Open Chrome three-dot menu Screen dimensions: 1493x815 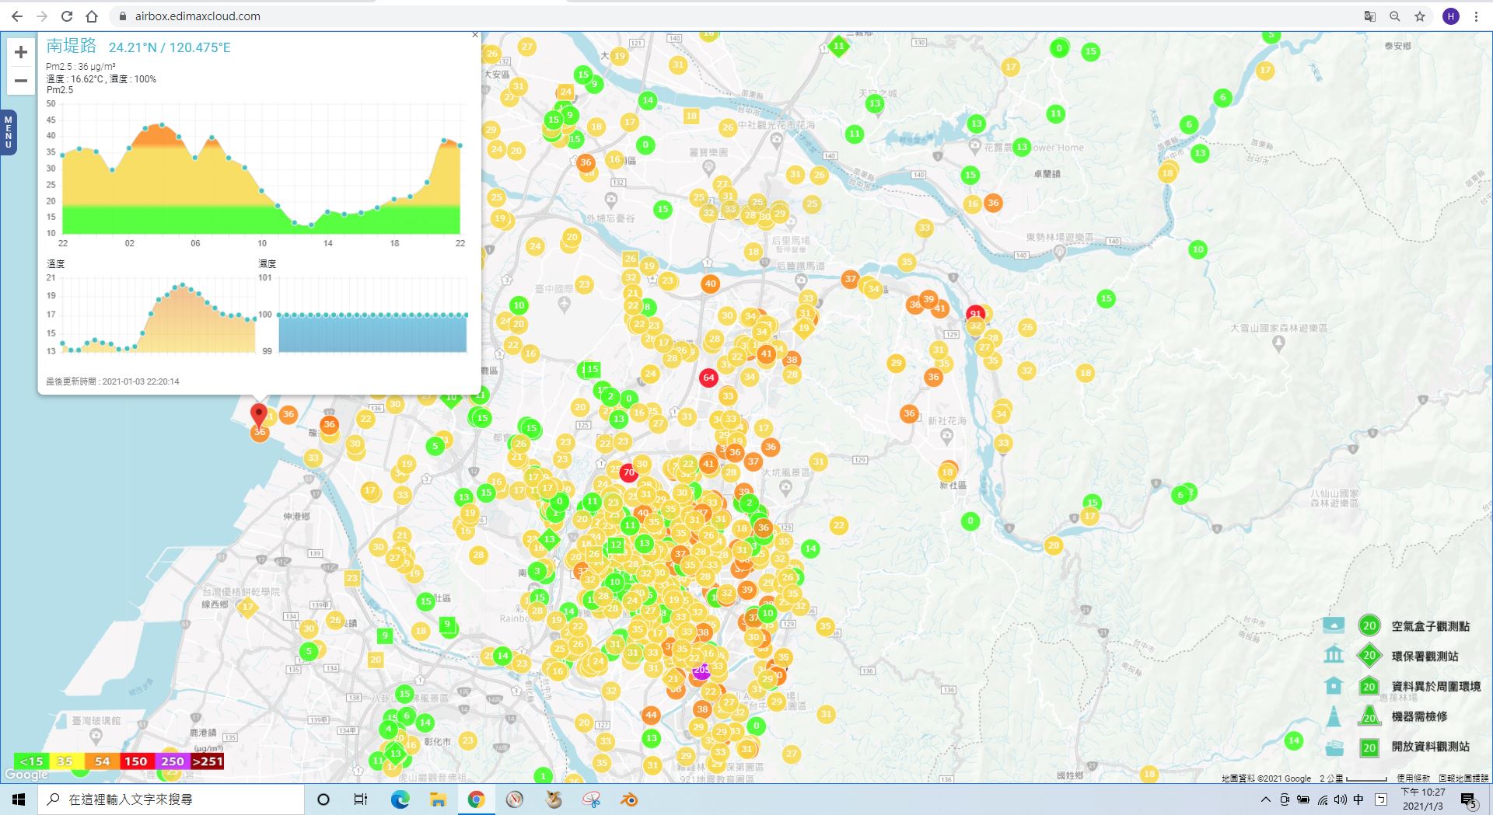pos(1477,16)
